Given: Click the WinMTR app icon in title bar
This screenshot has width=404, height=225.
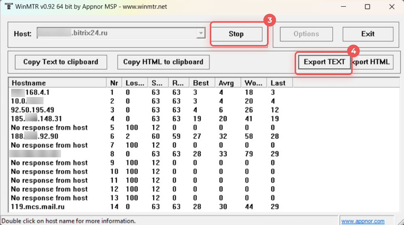Looking at the screenshot, I should coord(7,7).
